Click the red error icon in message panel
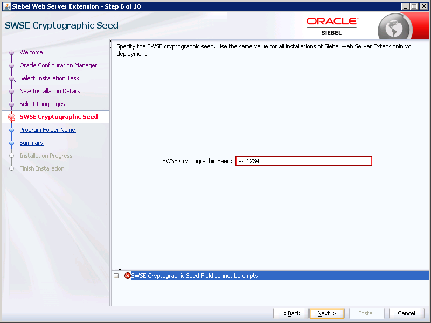The image size is (431, 323). click(x=128, y=276)
